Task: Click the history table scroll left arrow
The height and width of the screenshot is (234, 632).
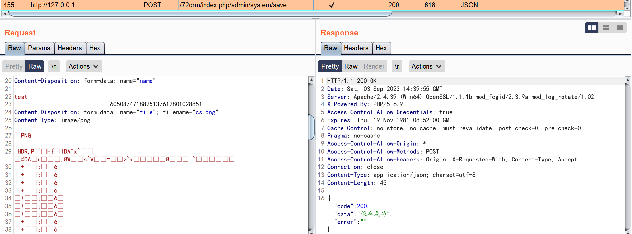Action: 5,14
